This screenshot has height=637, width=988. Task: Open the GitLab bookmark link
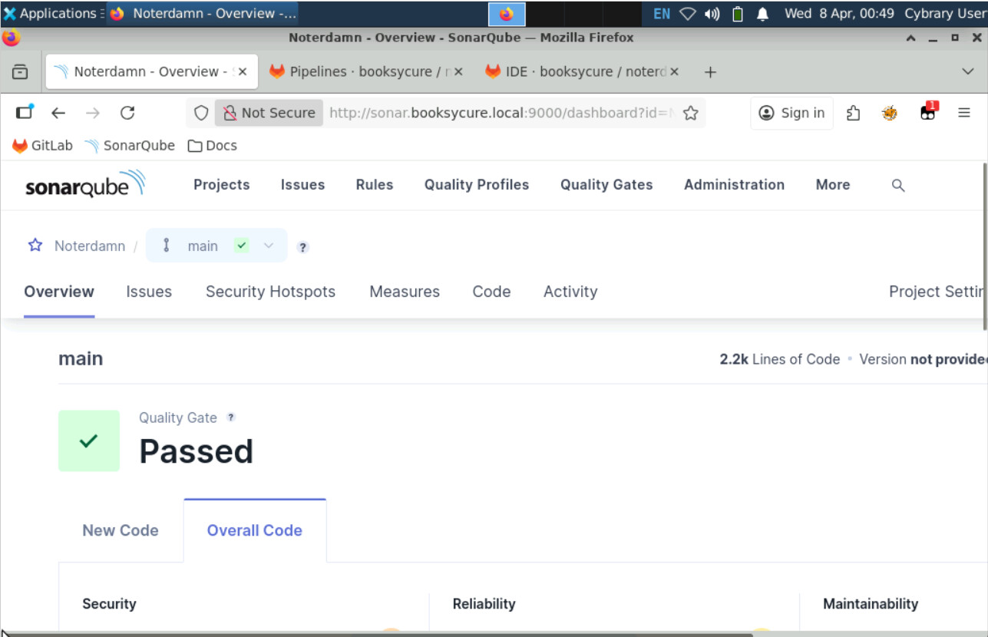(43, 145)
